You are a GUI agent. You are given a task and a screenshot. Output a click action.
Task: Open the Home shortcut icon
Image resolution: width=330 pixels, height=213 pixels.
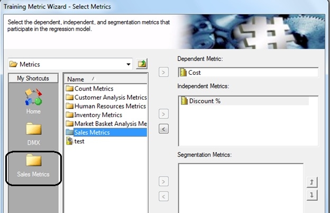point(33,101)
